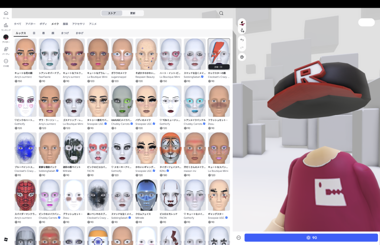
Task: Select the タイガーフェイス tiger makeup thumbnail
Action: point(170,148)
